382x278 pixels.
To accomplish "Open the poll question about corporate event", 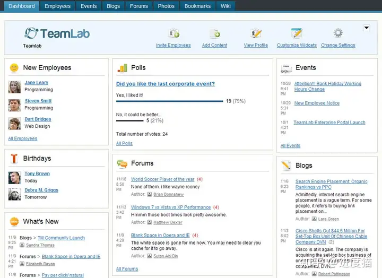I will [166, 84].
